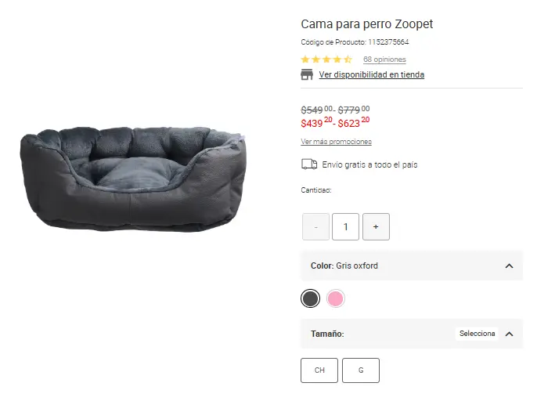The image size is (537, 401).
Task: Select the pink color swatch
Action: tap(336, 298)
